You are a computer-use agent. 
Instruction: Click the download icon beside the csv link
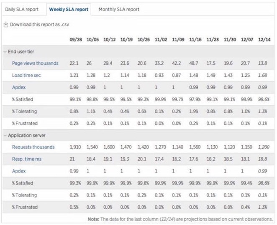[6, 25]
